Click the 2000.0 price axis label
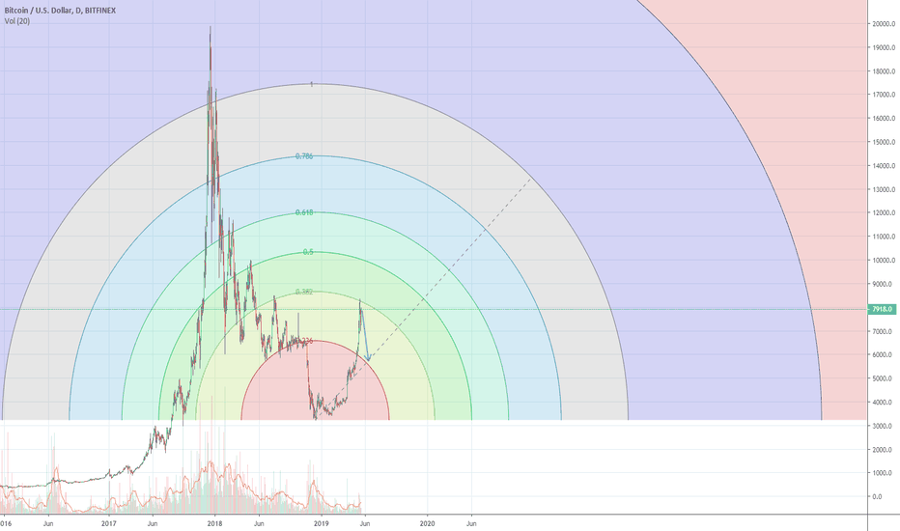The height and width of the screenshot is (531, 900). [x=883, y=450]
